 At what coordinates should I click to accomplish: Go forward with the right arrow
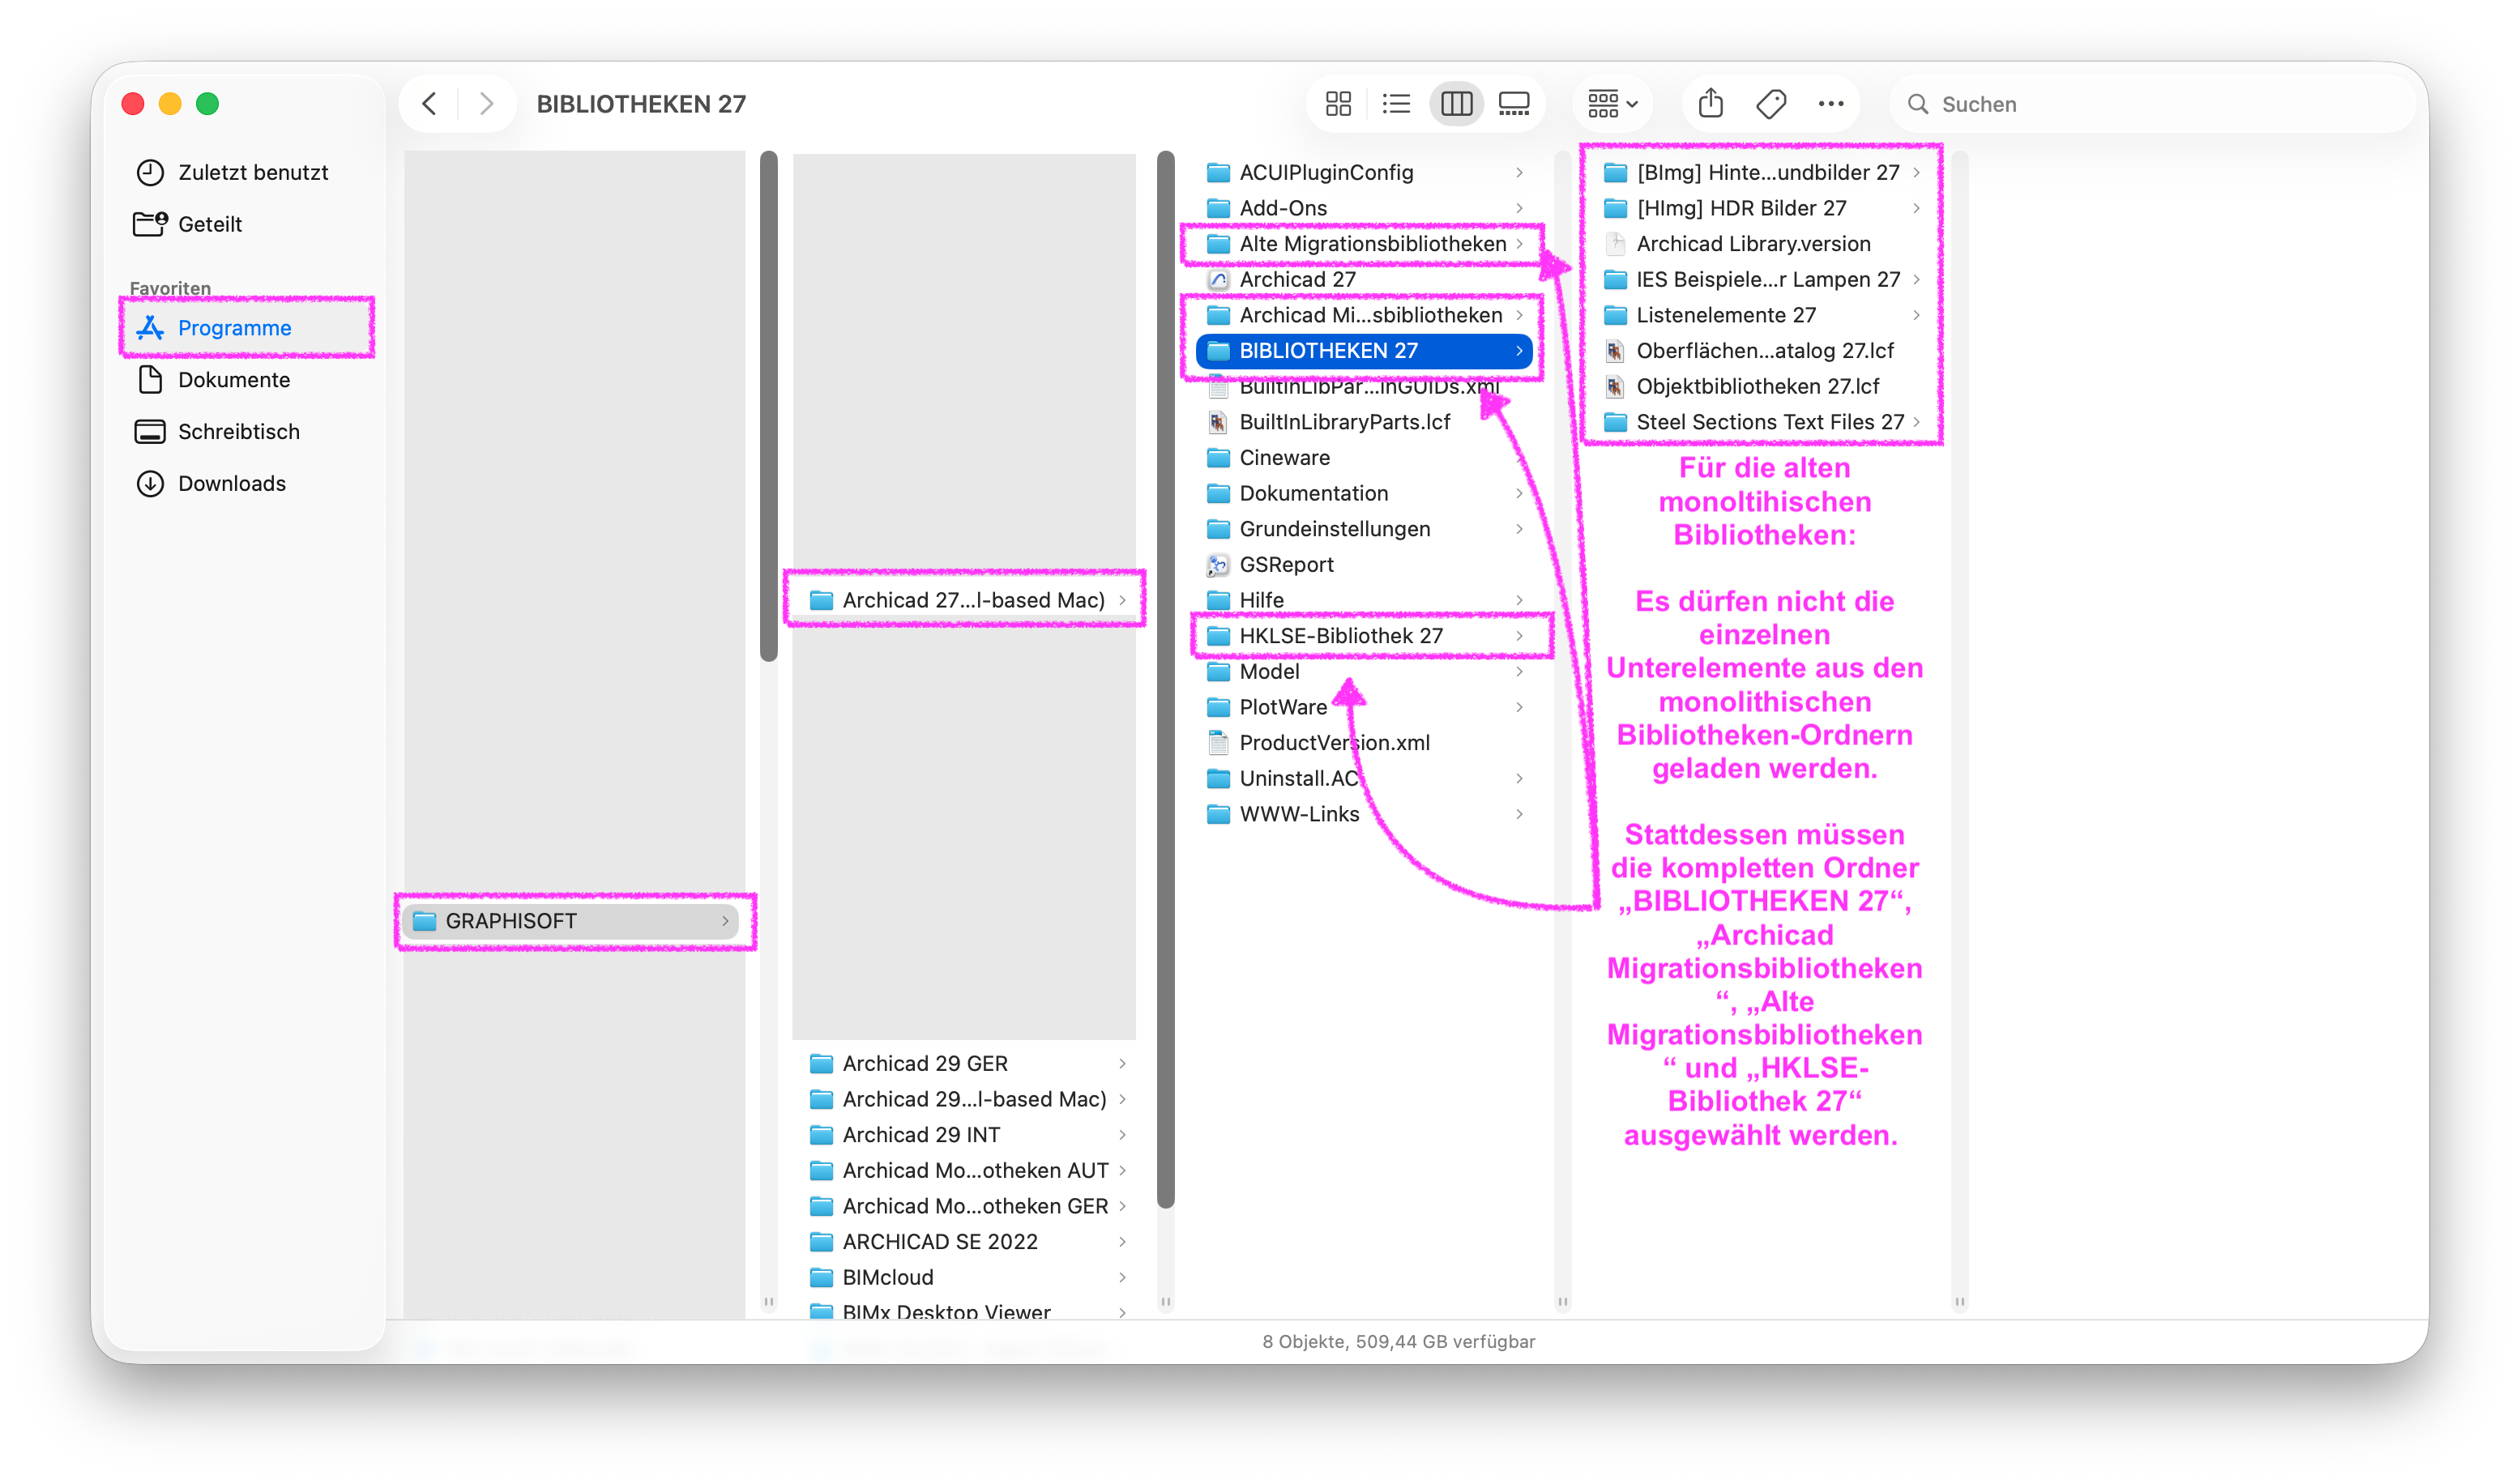tap(486, 104)
